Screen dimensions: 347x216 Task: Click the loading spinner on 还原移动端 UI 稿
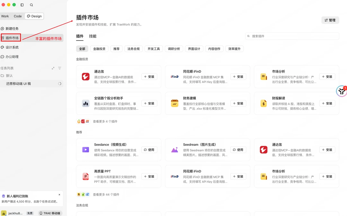[59, 84]
